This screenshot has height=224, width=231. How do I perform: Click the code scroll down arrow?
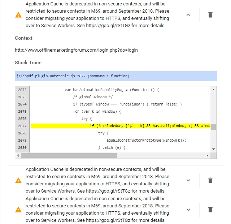[213, 149]
